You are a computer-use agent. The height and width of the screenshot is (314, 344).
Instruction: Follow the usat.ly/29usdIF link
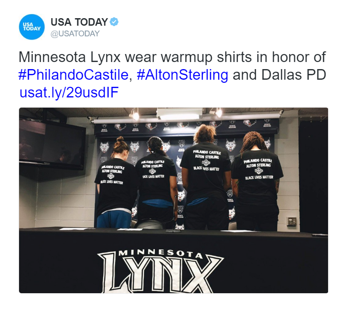(x=69, y=92)
